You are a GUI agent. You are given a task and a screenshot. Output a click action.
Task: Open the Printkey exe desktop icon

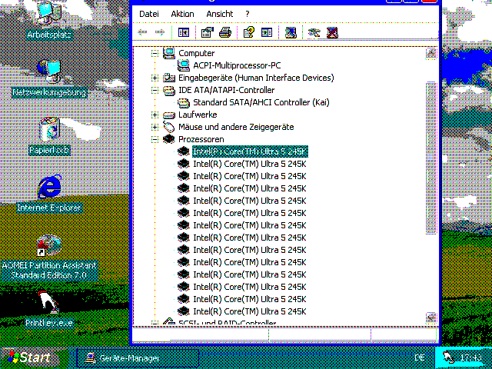pyautogui.click(x=48, y=302)
